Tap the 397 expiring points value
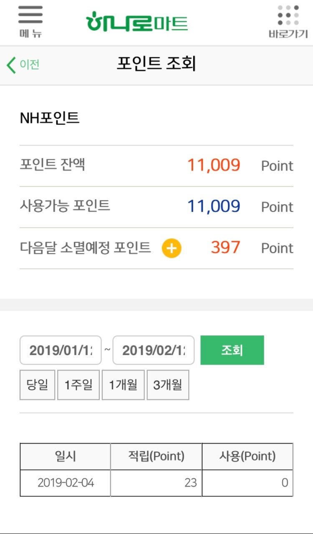This screenshot has width=313, height=534. point(225,248)
